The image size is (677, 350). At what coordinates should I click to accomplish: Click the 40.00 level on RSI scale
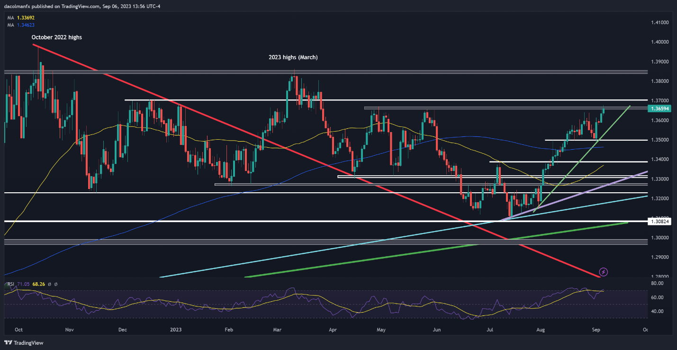[x=657, y=312]
